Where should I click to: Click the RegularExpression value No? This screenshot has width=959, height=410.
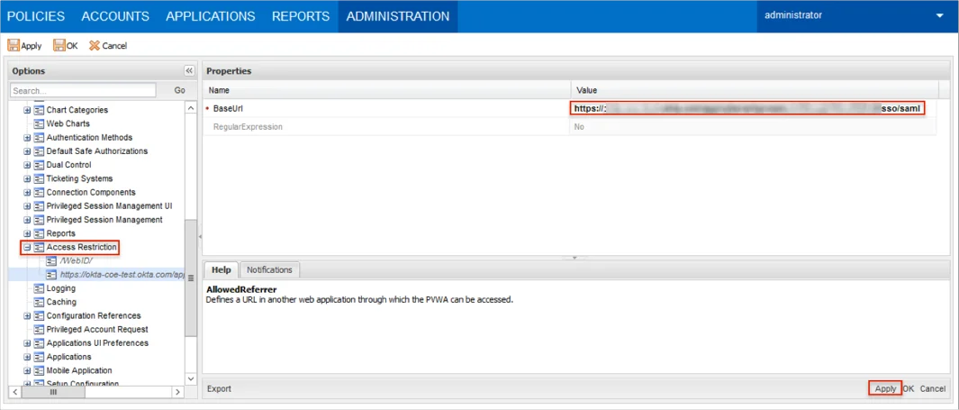579,127
